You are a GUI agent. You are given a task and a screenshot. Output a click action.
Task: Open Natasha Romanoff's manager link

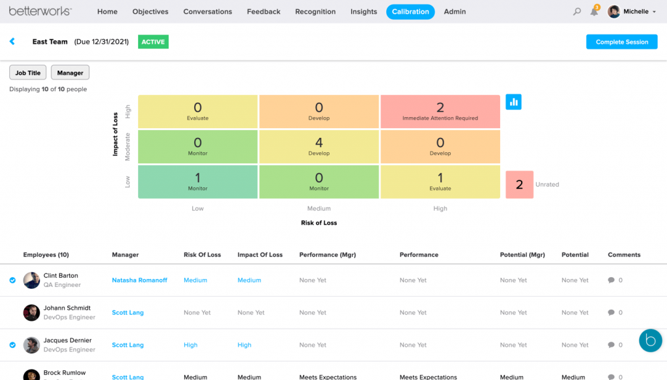point(139,280)
